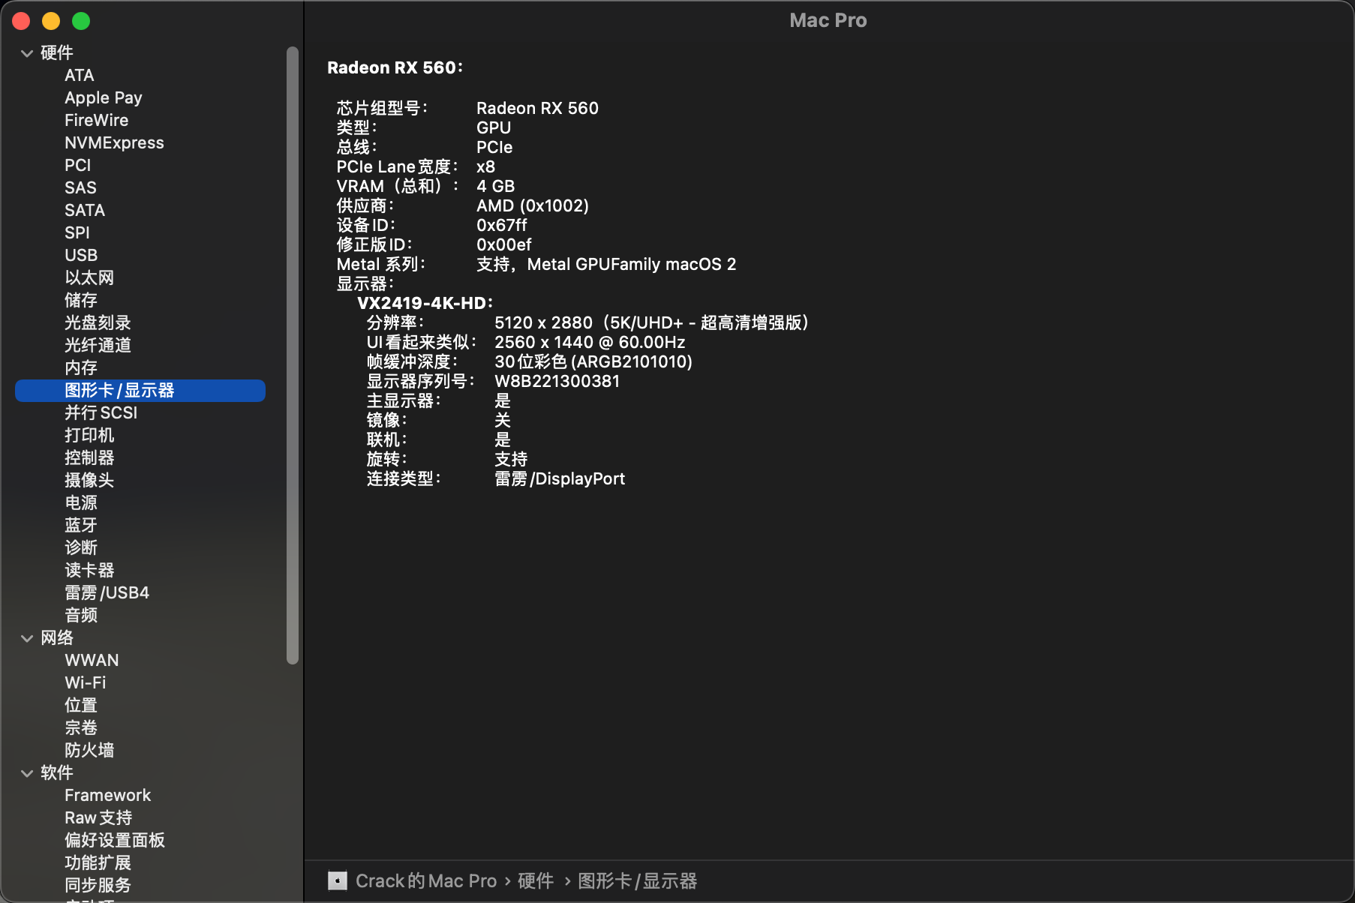Open the USB hardware entry
The height and width of the screenshot is (903, 1355).
coord(81,255)
